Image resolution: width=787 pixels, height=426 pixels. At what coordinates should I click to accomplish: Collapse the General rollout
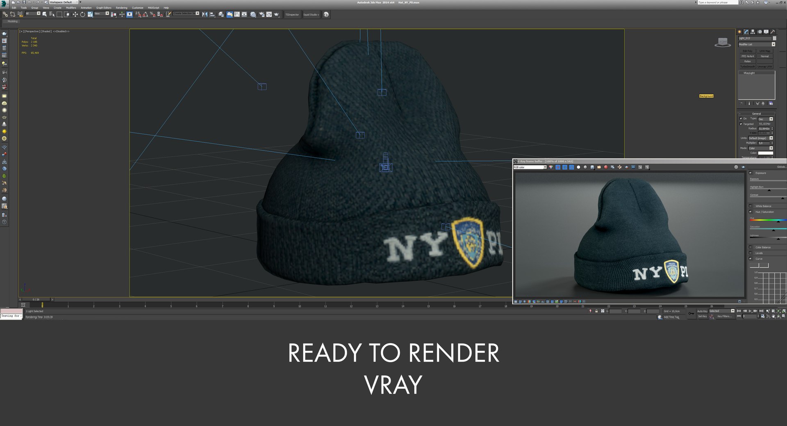click(x=756, y=114)
